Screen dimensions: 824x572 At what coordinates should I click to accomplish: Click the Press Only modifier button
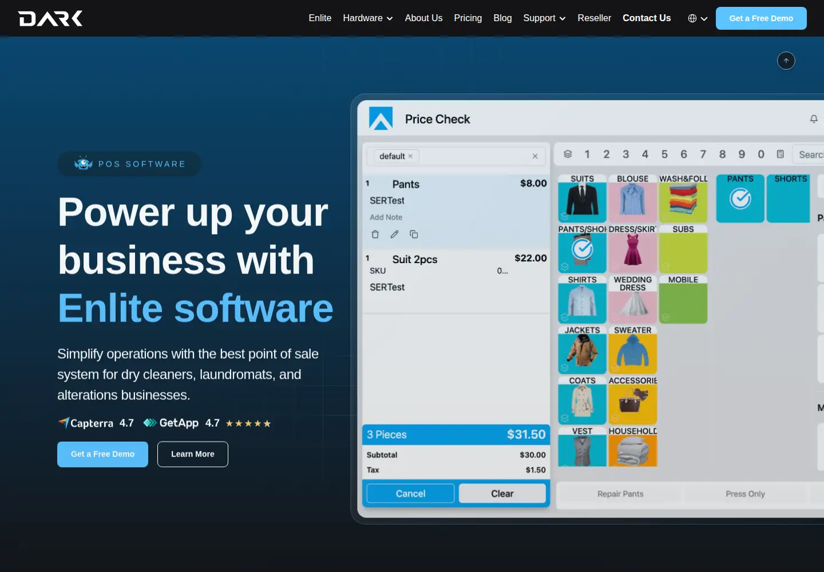[745, 494]
